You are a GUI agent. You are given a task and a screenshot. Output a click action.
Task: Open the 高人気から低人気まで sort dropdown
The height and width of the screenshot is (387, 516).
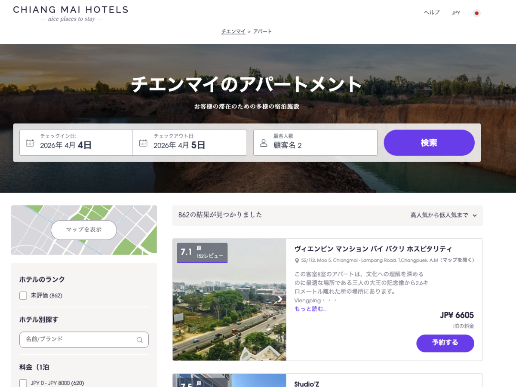click(x=443, y=215)
